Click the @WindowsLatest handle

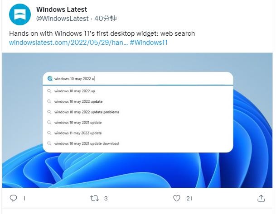point(62,19)
